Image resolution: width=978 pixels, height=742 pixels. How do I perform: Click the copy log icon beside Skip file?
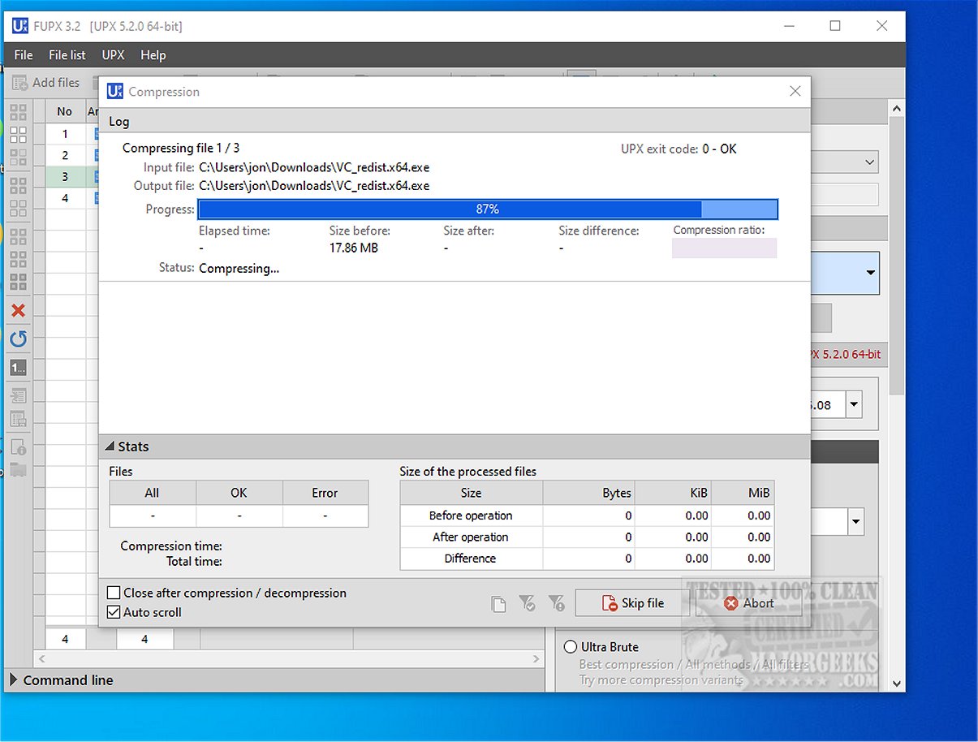[498, 603]
